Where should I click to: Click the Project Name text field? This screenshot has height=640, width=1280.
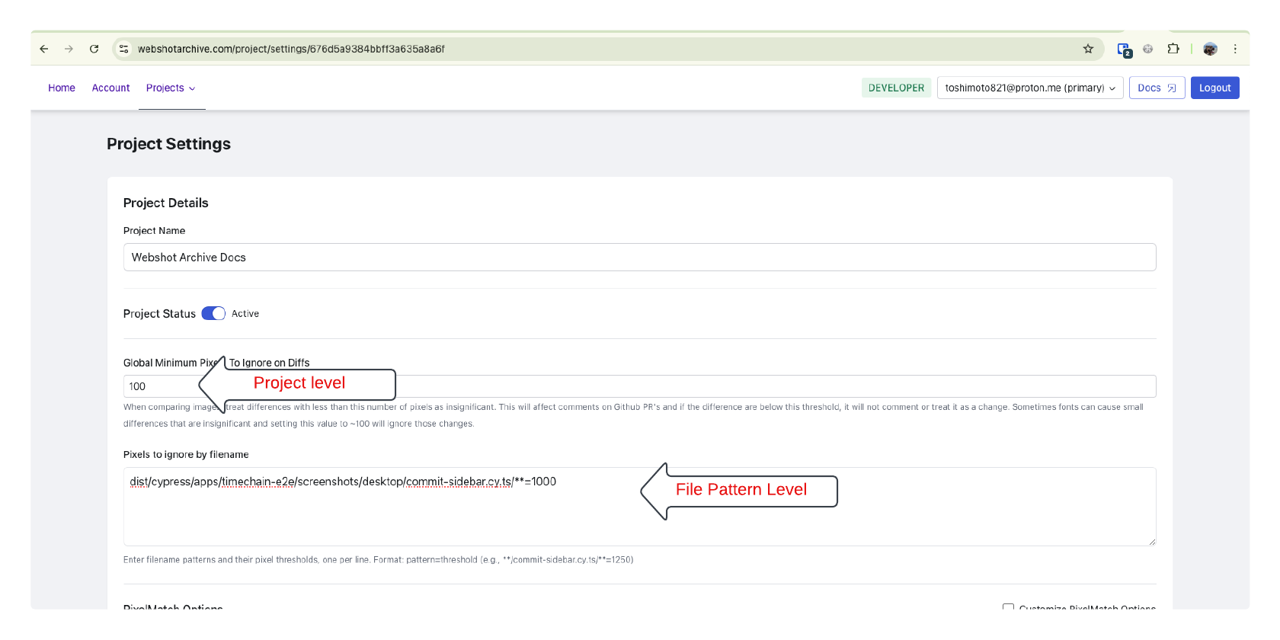tap(639, 258)
